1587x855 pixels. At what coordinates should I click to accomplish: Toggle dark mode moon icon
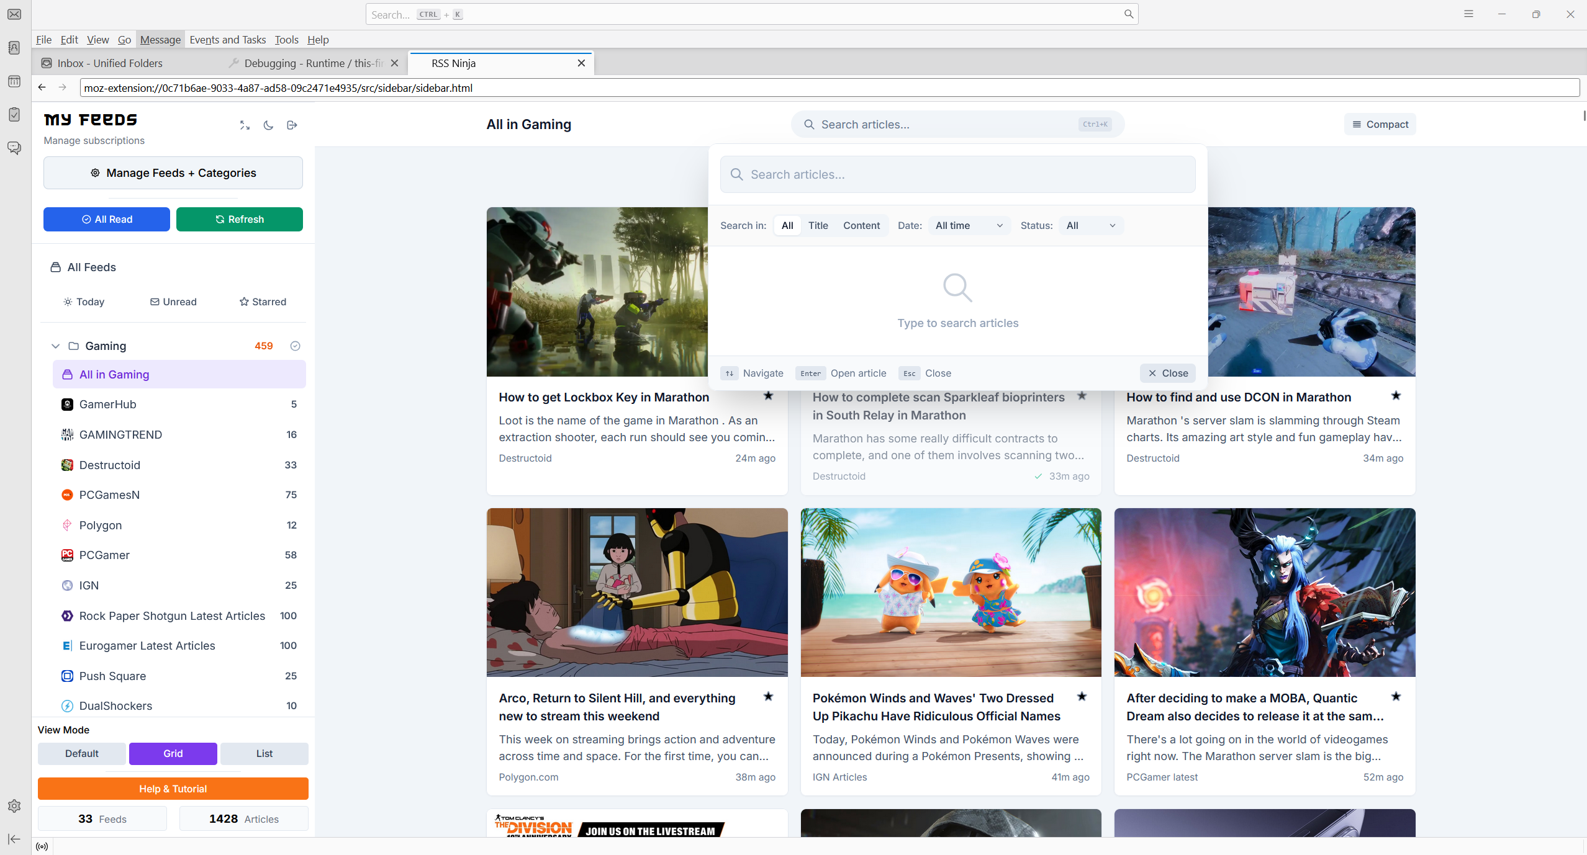pos(268,125)
